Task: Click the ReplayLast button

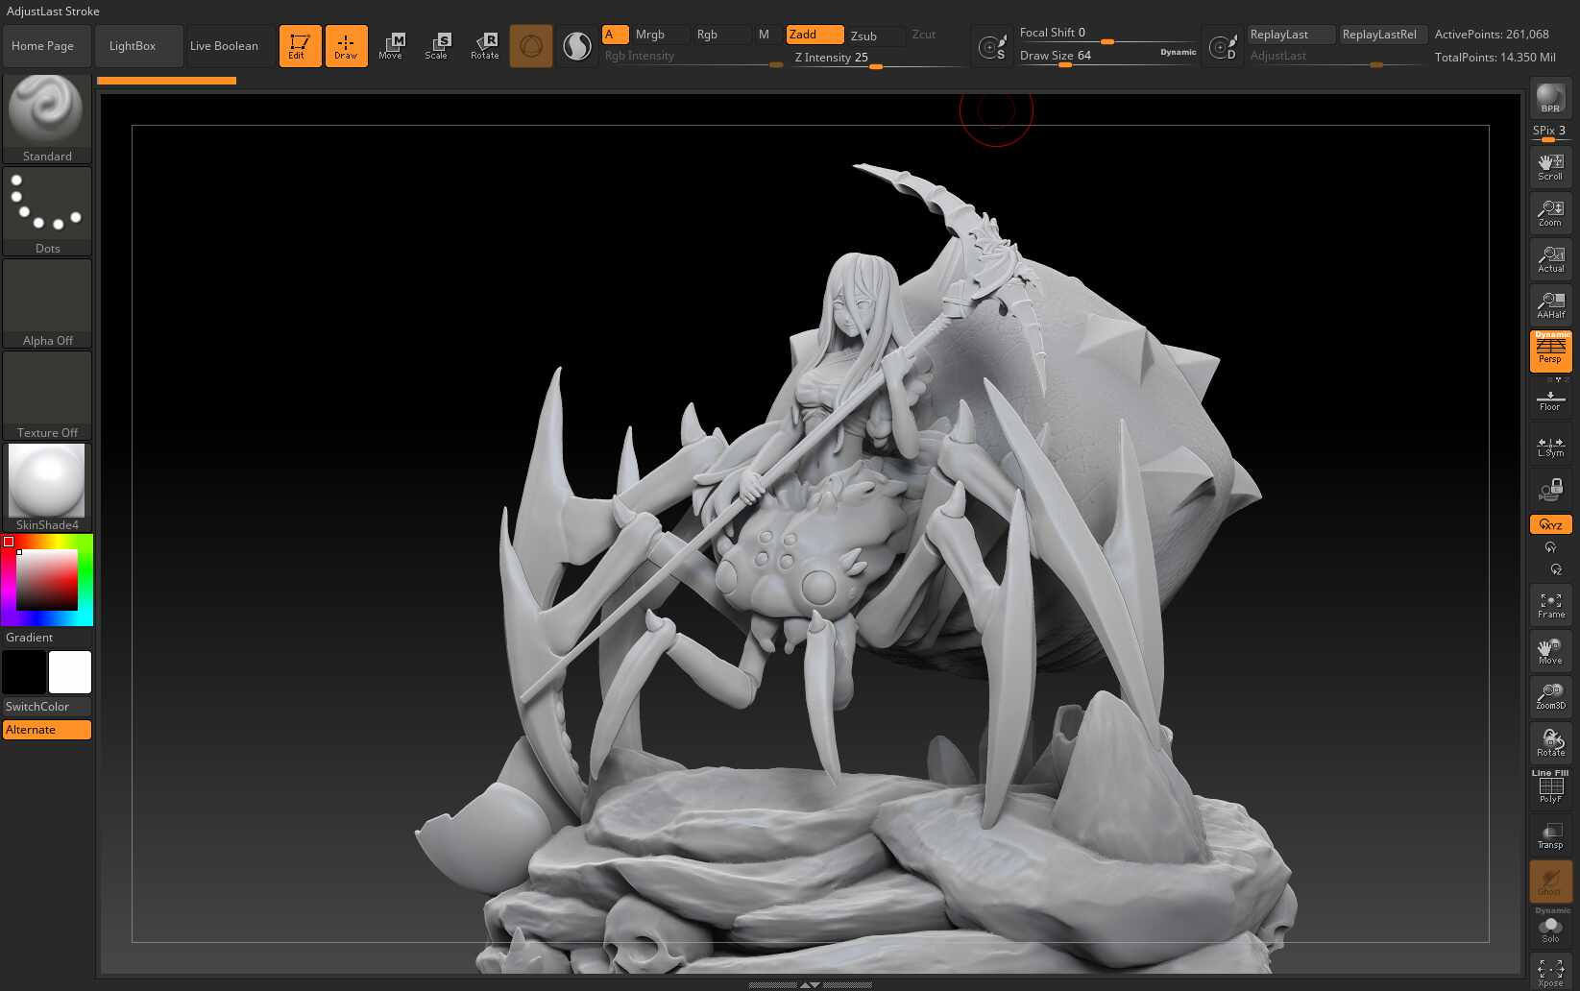Action: (x=1289, y=35)
